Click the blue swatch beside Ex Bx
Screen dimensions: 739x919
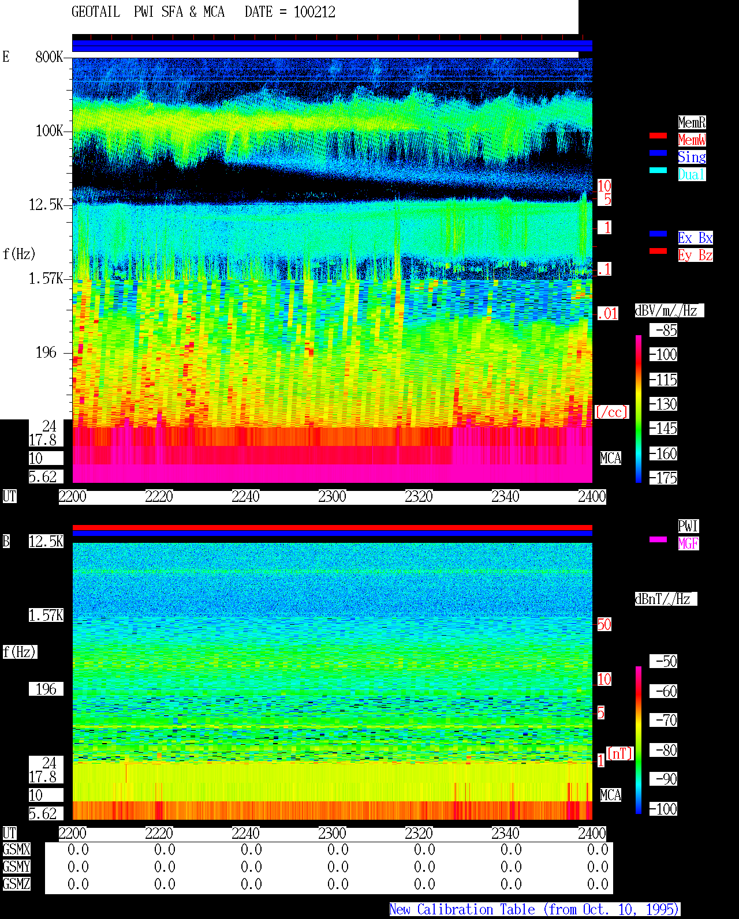tap(658, 234)
